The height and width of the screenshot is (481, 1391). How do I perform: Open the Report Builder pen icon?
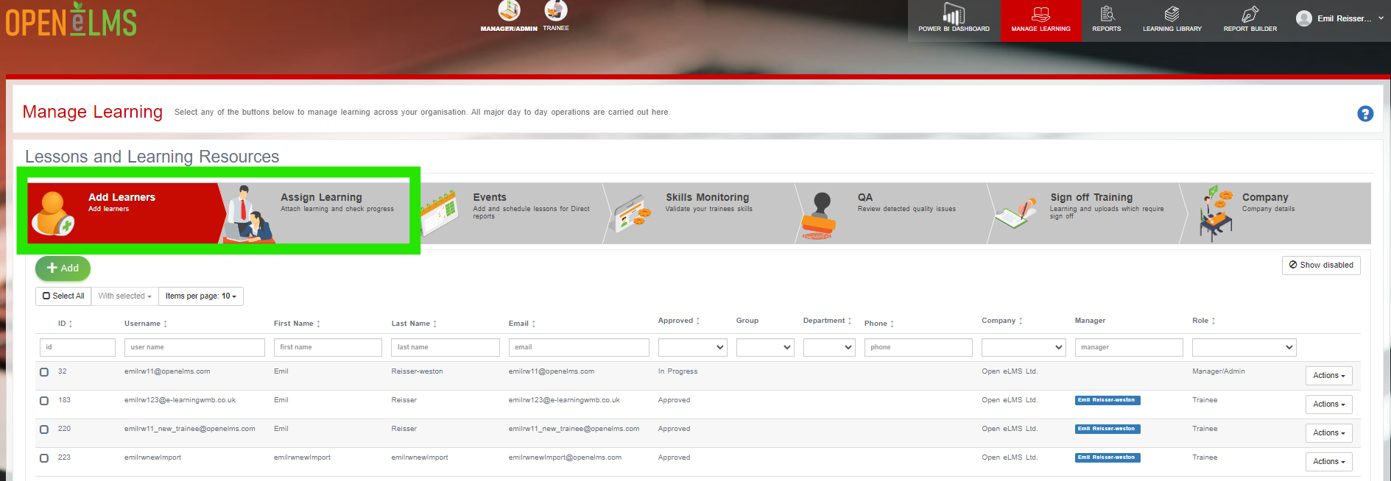1250,14
